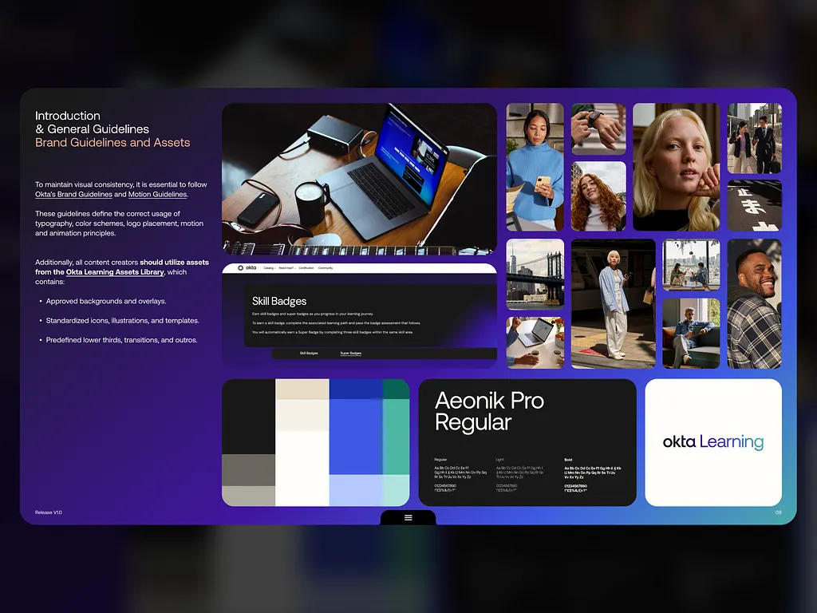817x613 pixels.
Task: Pick the dark green swatch at palette top-right
Action: pos(396,389)
